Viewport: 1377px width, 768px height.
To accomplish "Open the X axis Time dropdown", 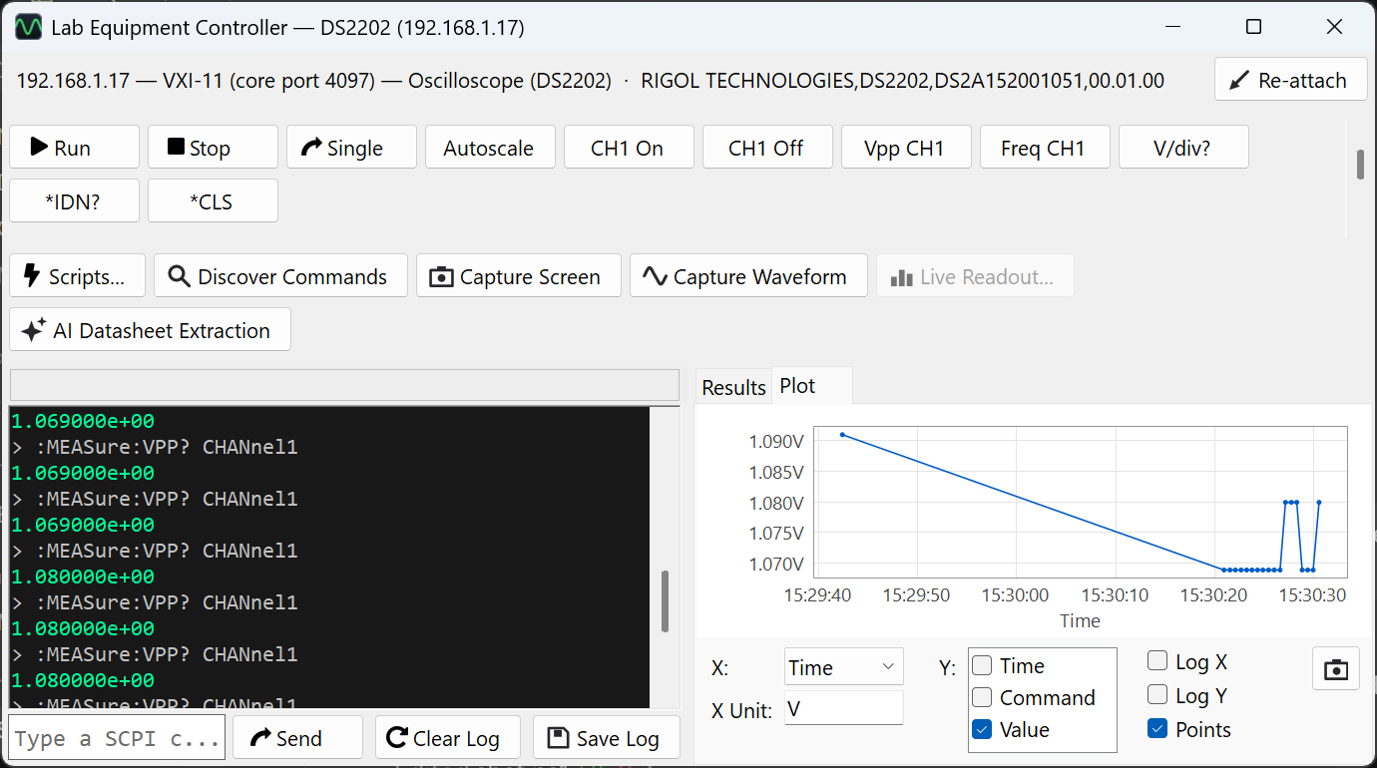I will 843,667.
